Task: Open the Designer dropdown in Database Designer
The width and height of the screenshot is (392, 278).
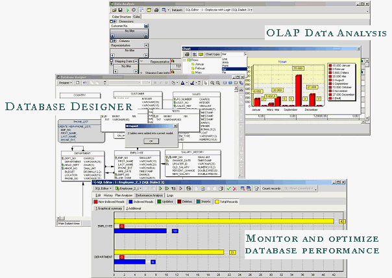Action: (65, 82)
